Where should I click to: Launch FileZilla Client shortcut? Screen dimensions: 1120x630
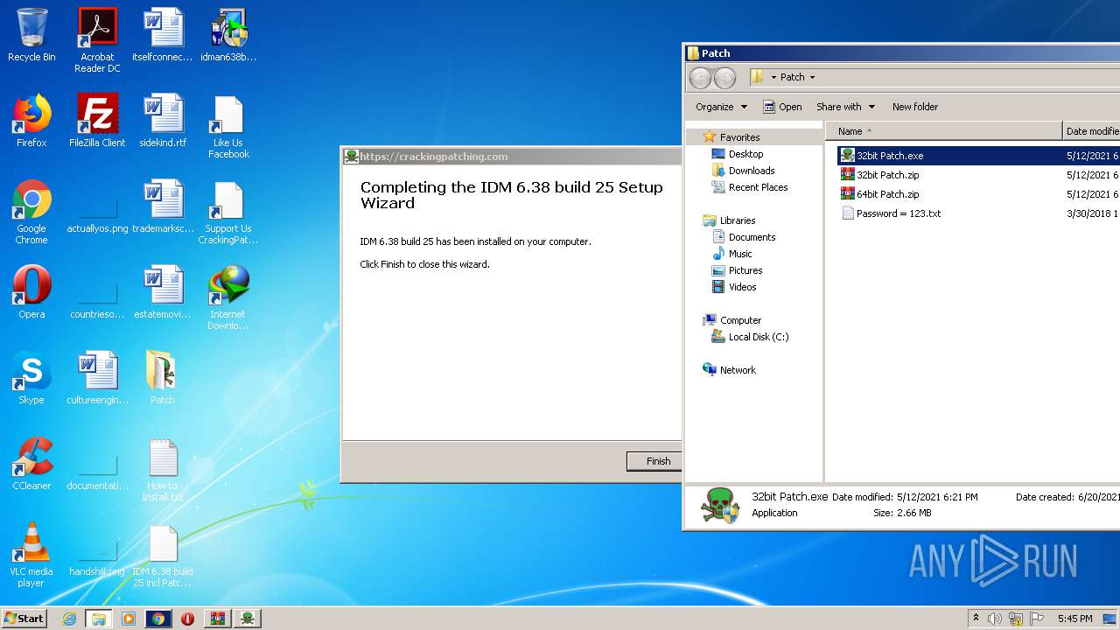[x=97, y=121]
